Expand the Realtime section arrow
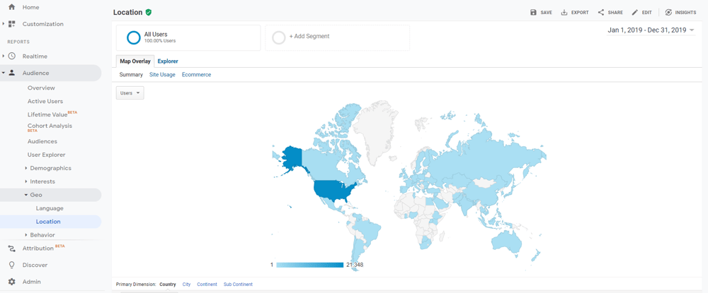The width and height of the screenshot is (708, 293). 3,56
